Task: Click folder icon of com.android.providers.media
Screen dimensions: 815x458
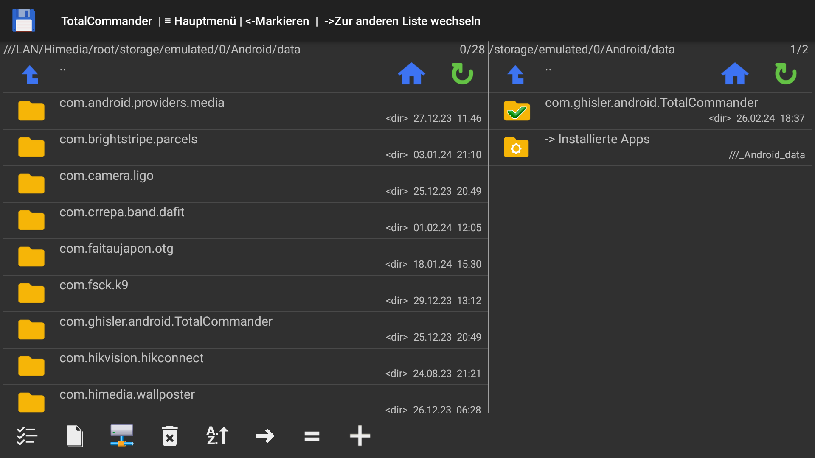Action: (x=31, y=111)
